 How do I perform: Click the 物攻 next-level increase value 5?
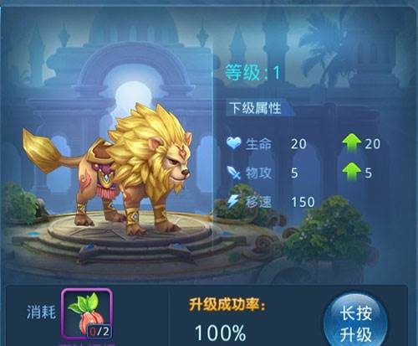(369, 173)
